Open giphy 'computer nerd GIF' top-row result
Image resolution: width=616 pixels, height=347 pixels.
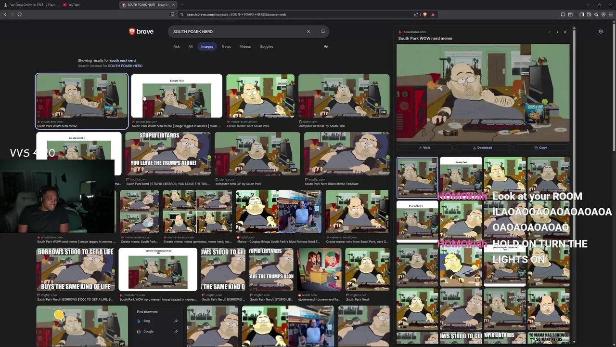pos(344,96)
